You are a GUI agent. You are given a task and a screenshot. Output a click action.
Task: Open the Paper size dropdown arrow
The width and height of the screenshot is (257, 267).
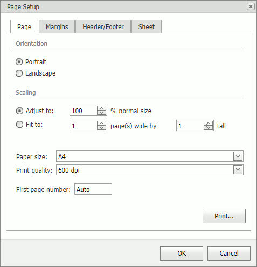tap(238, 156)
